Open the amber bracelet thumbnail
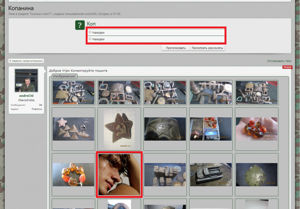300x209 pixels. [x=73, y=175]
